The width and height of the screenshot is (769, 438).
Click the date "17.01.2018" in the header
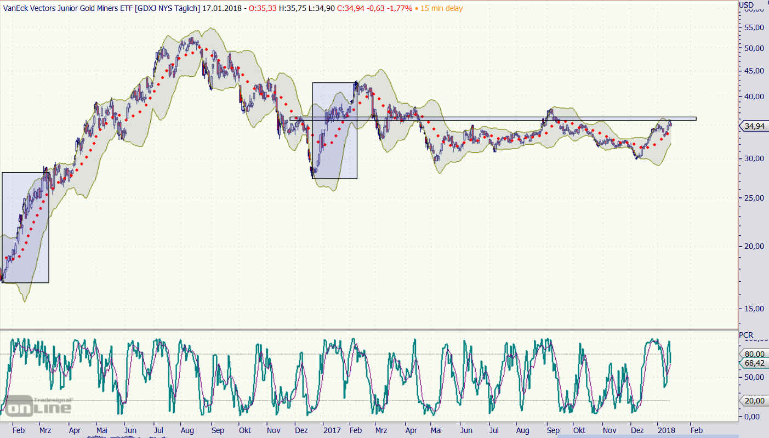(x=221, y=8)
